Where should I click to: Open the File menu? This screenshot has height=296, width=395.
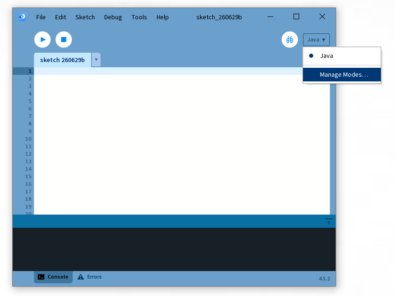tap(41, 17)
